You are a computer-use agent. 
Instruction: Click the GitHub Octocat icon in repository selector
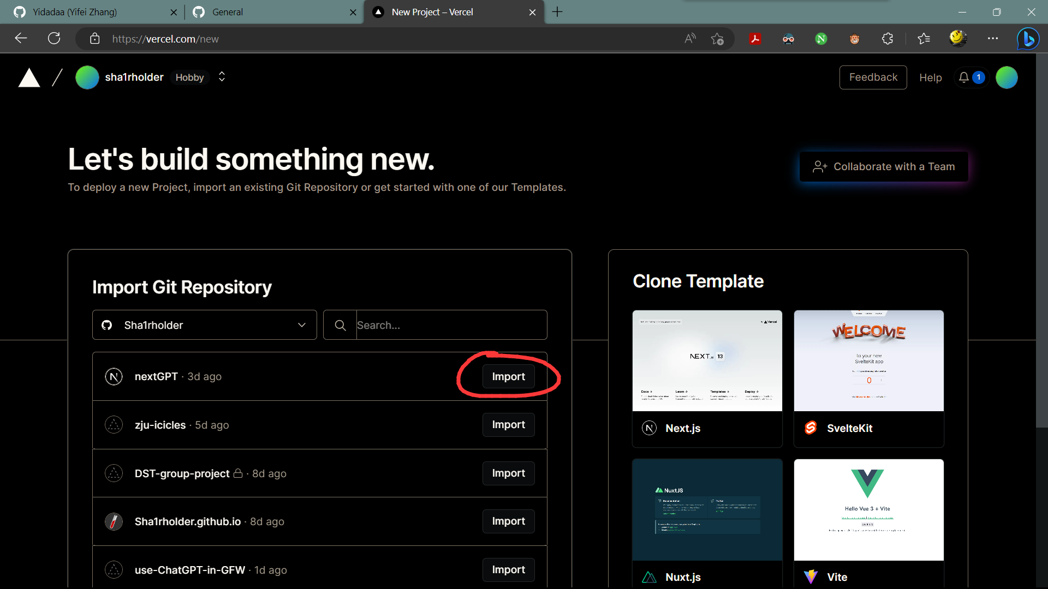[x=108, y=324]
